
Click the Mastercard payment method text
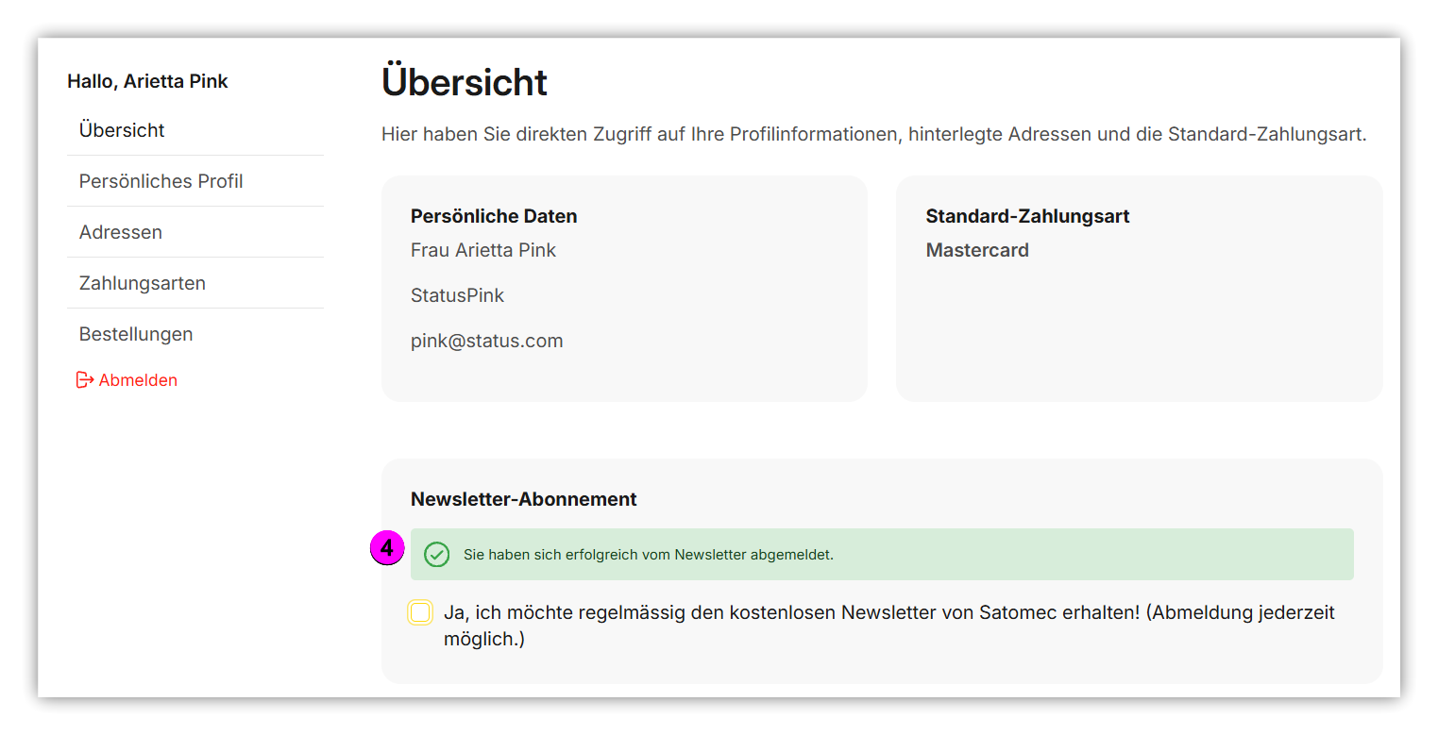click(977, 250)
